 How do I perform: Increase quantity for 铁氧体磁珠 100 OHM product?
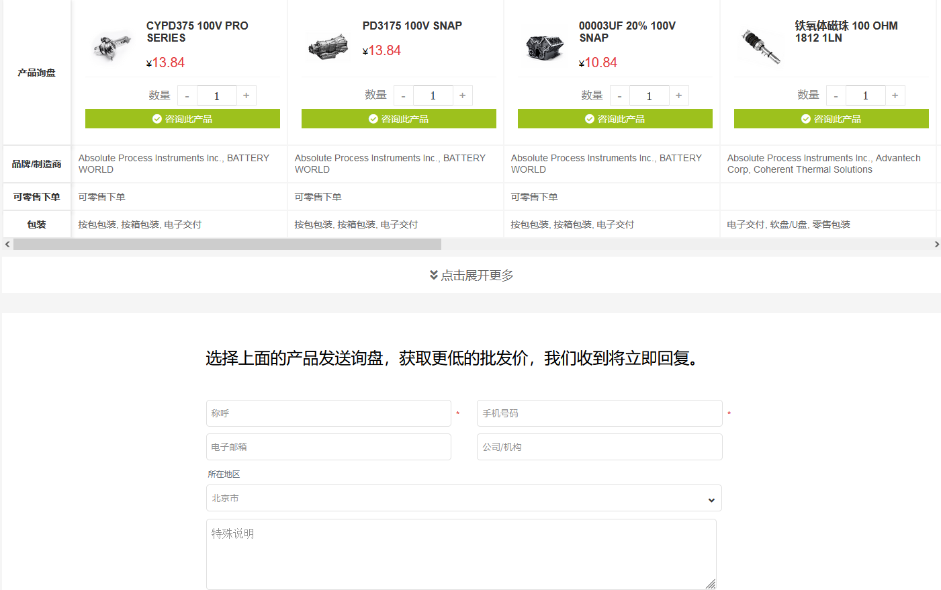[895, 95]
